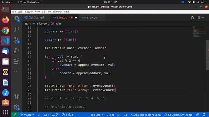Open the Go menu

[43, 12]
